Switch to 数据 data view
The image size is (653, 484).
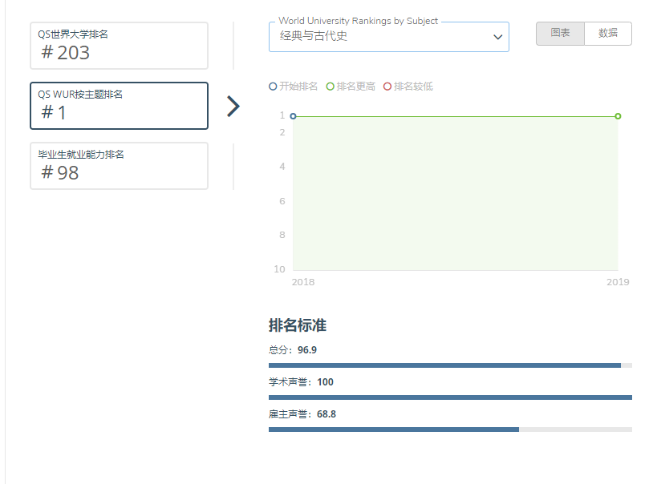click(608, 34)
